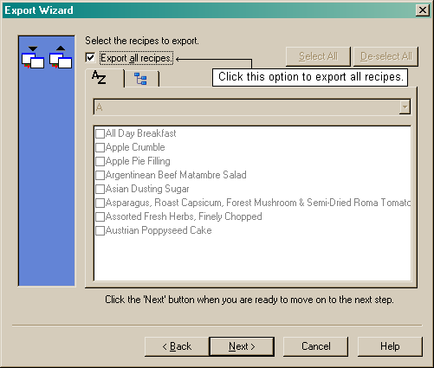
Task: Click the import icon with up arrow
Action: point(61,57)
